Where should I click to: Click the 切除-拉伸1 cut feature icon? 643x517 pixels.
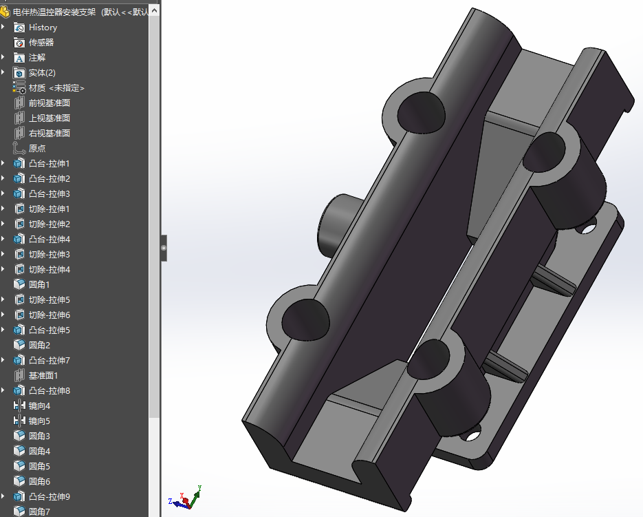(x=19, y=209)
